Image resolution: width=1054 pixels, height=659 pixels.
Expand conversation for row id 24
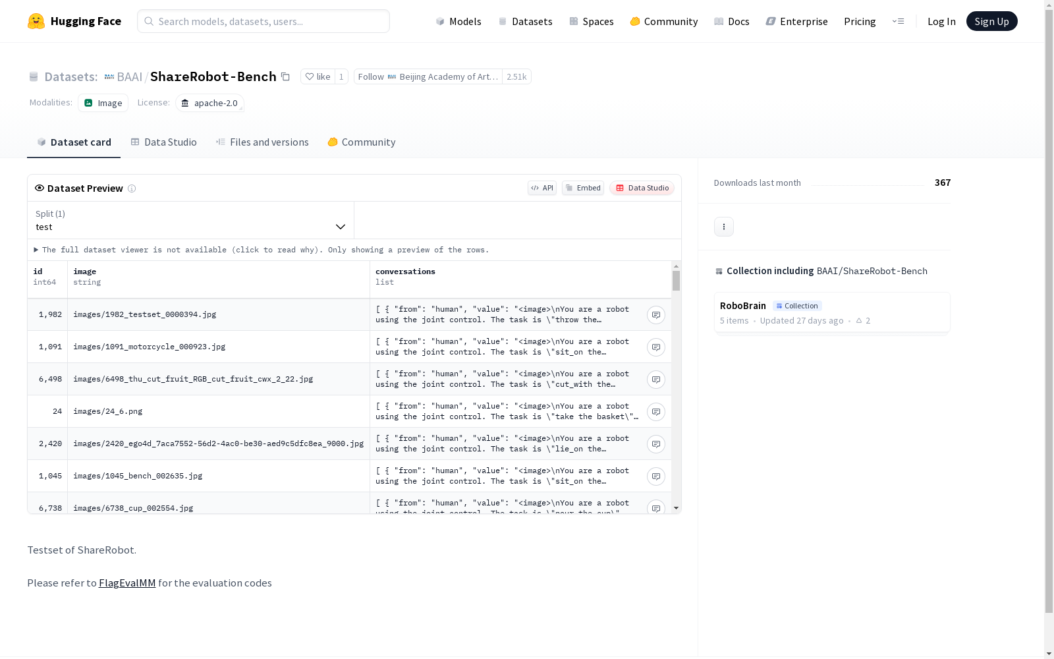(x=656, y=412)
